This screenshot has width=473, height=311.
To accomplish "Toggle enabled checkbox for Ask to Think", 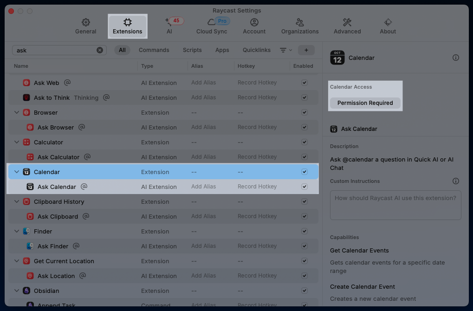I will click(x=305, y=97).
